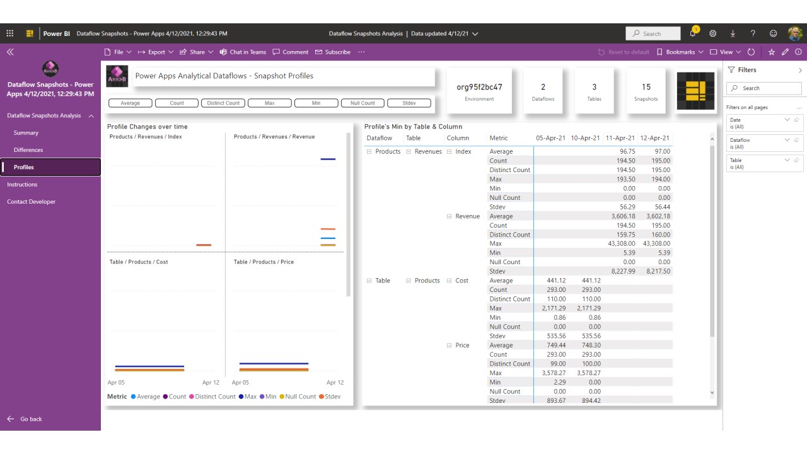The width and height of the screenshot is (807, 454).
Task: Expand the Date filter card chevron
Action: 787,120
